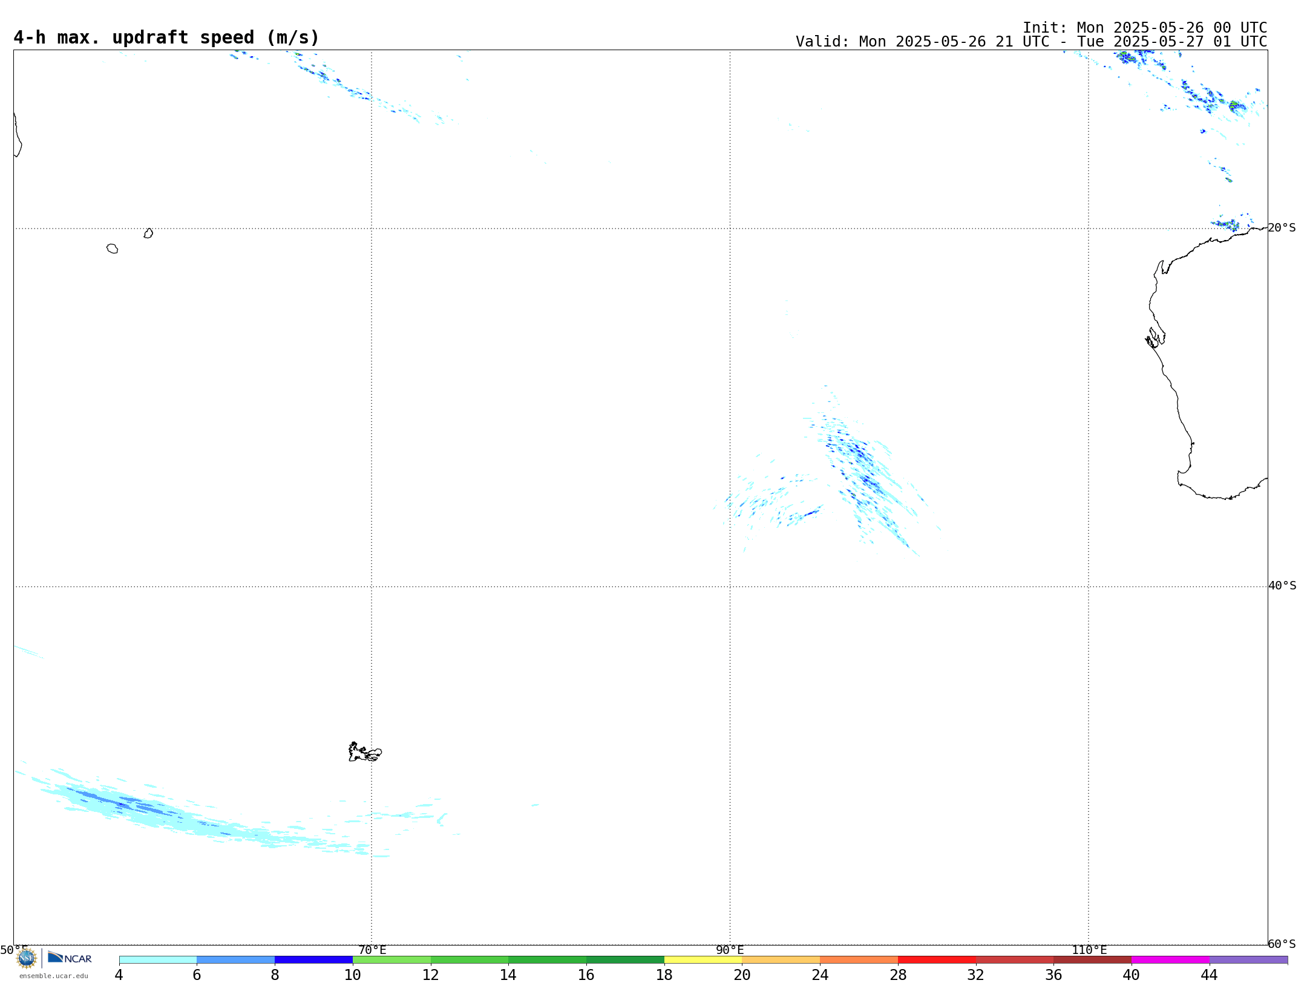Click the Mauritius island outline near 20°S
The width and height of the screenshot is (1307, 983).
click(x=148, y=233)
